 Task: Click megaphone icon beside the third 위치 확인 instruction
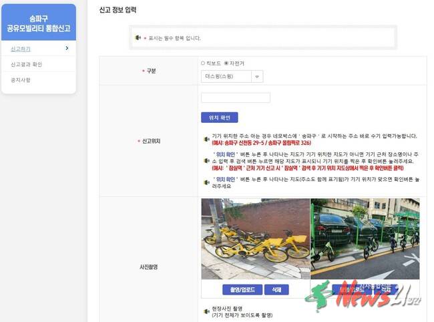(206, 182)
